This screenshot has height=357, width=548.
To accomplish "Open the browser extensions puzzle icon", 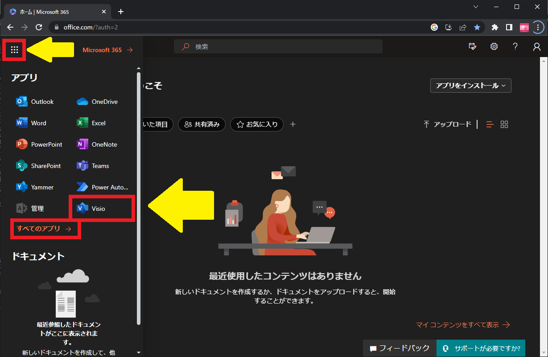I will click(494, 27).
